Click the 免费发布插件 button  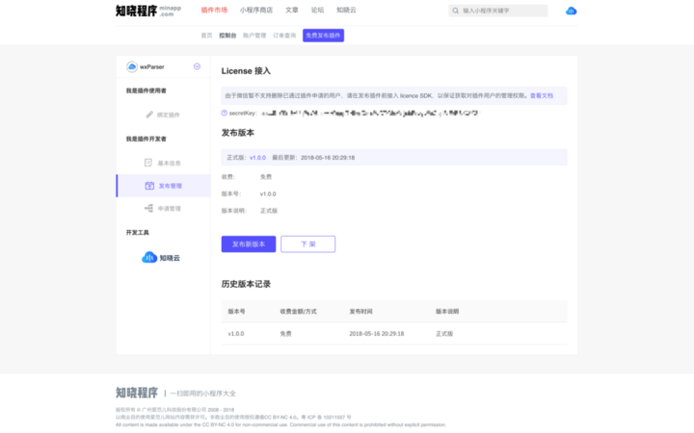click(323, 36)
